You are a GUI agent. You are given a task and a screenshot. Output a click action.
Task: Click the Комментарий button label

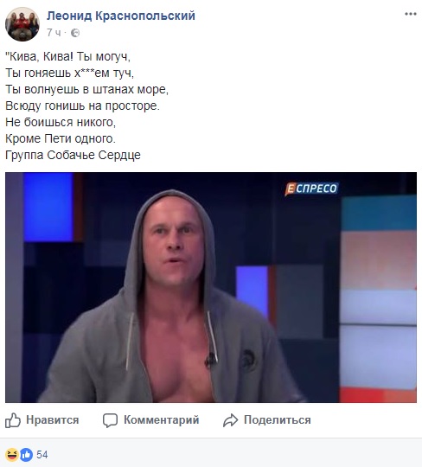coord(162,420)
